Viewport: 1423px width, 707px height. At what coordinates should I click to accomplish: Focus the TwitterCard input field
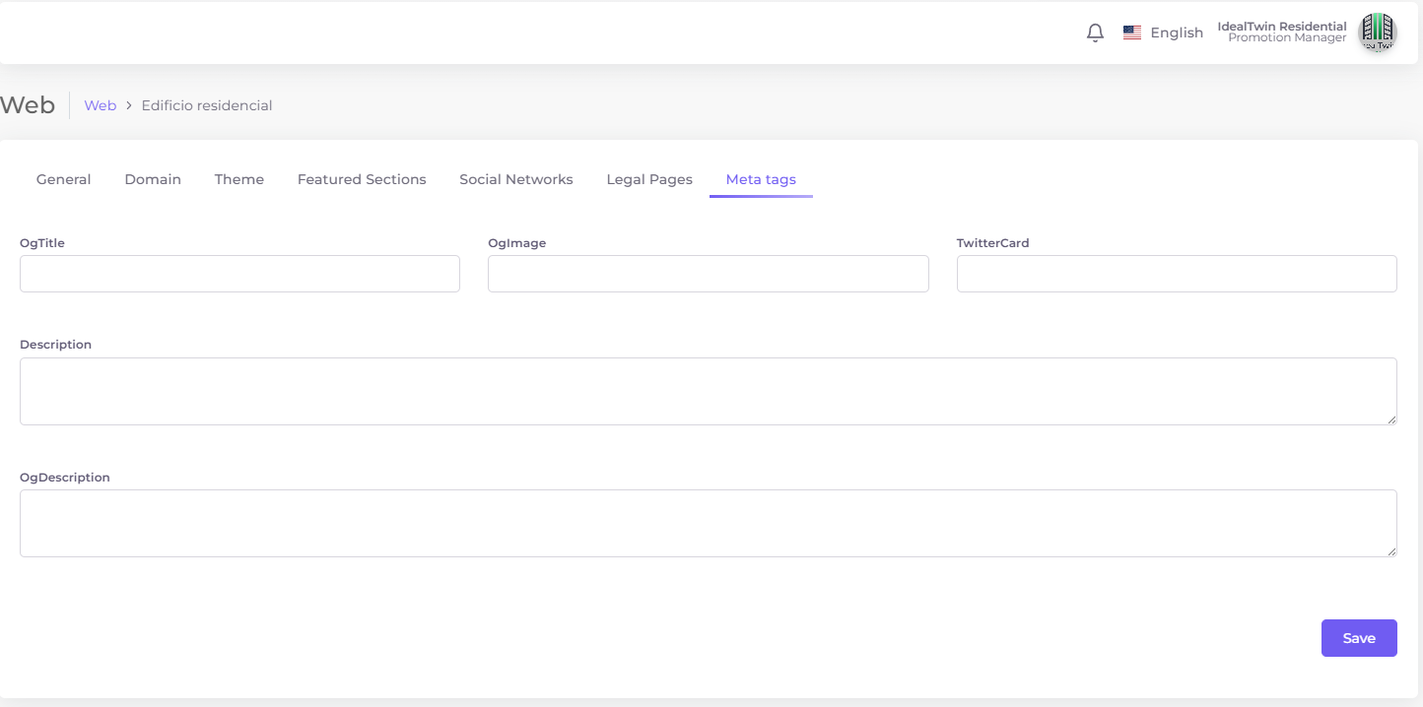point(1177,274)
